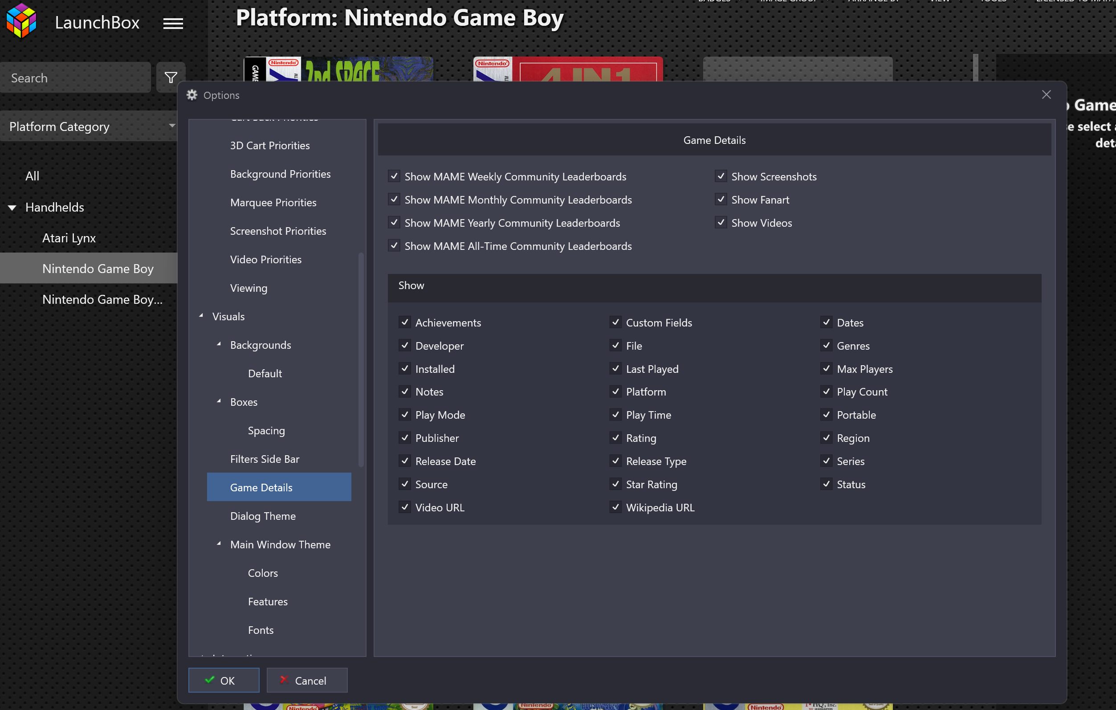Screen dimensions: 1116x710
Task: Toggle Show MAME Weekly Community Leaderboards
Action: [394, 176]
